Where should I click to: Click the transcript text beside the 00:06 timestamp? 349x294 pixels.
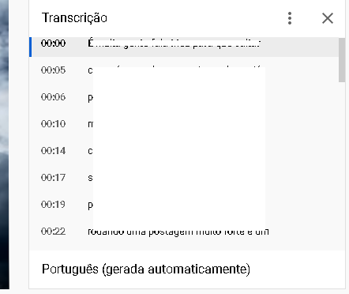point(90,98)
